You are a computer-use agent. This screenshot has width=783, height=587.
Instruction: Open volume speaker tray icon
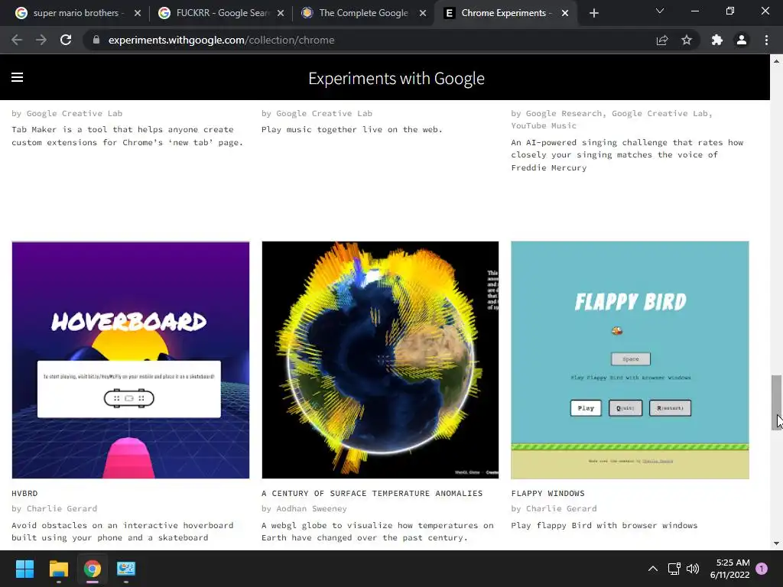pyautogui.click(x=693, y=569)
